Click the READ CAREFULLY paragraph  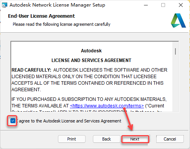tap(89, 80)
